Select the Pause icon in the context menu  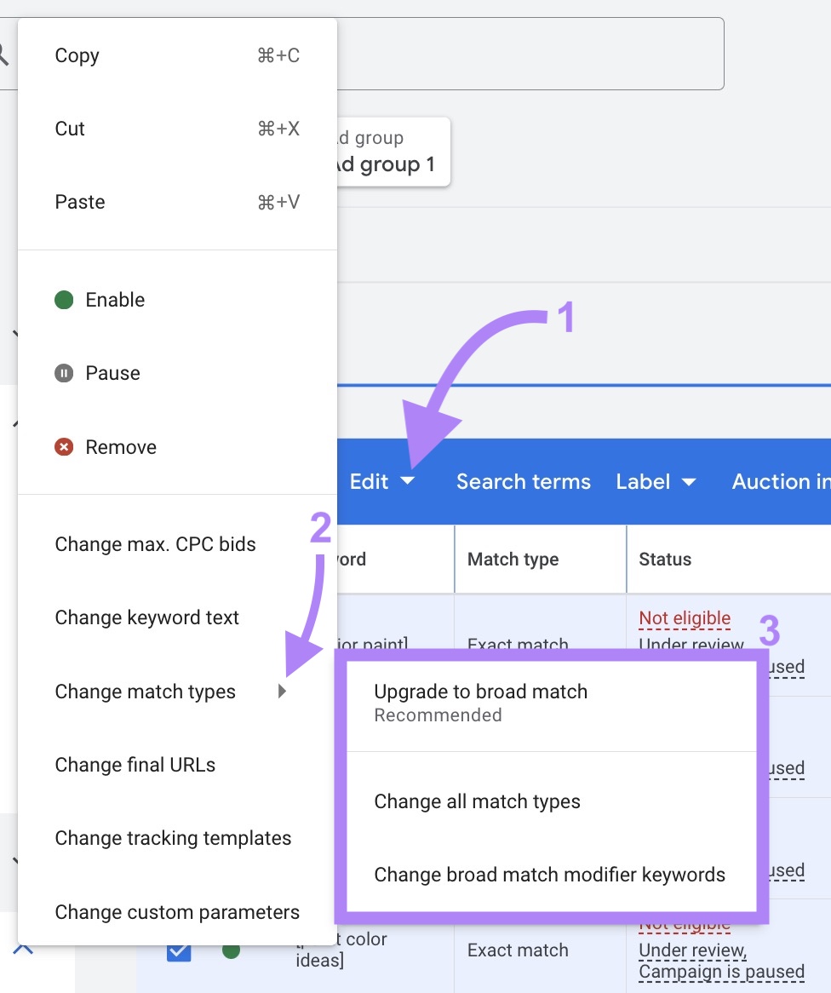65,373
